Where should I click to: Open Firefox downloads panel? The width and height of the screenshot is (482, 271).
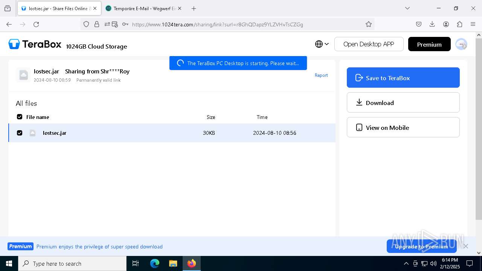432,24
